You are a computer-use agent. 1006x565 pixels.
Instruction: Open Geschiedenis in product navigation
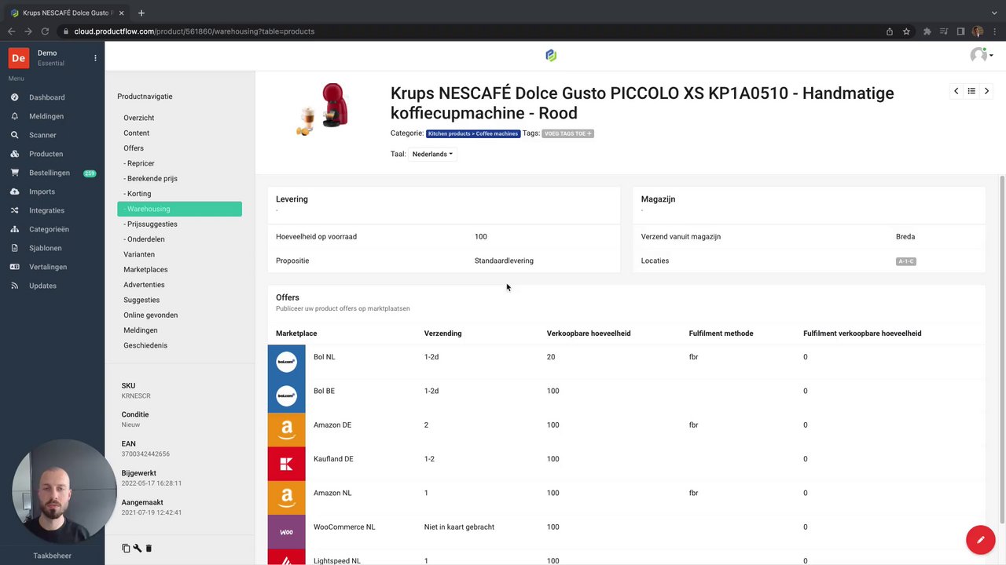coord(145,345)
